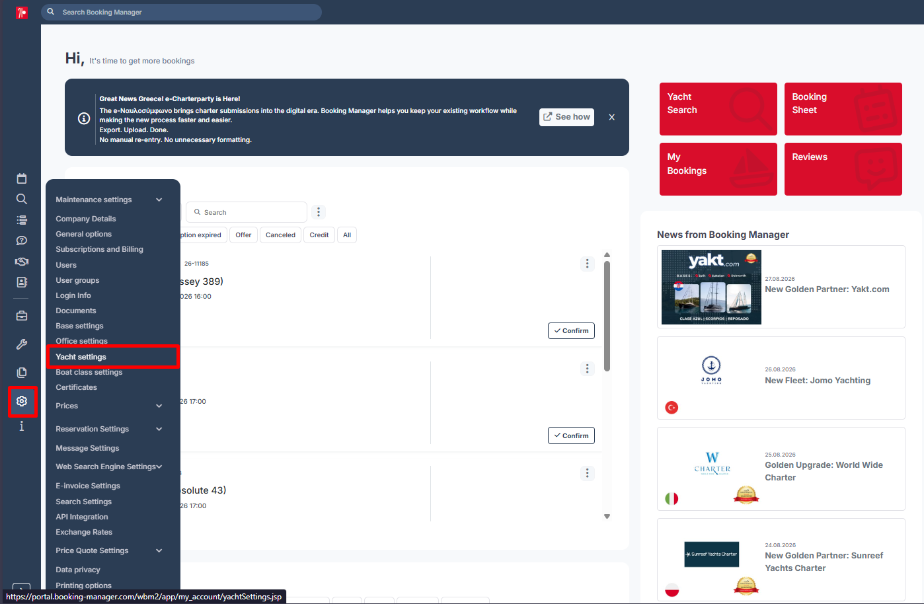The height and width of the screenshot is (604, 924).
Task: Filter reservations by Canceled tab
Action: (x=280, y=235)
